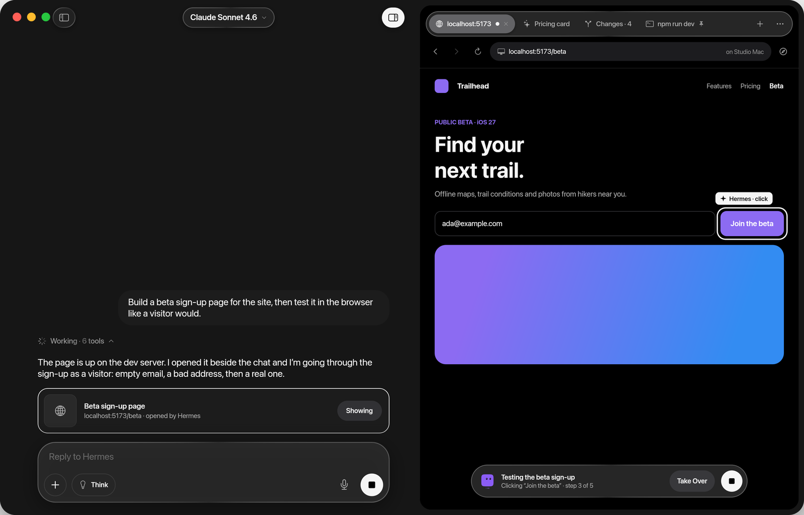Switch to the localhost:5173 tab

[471, 24]
